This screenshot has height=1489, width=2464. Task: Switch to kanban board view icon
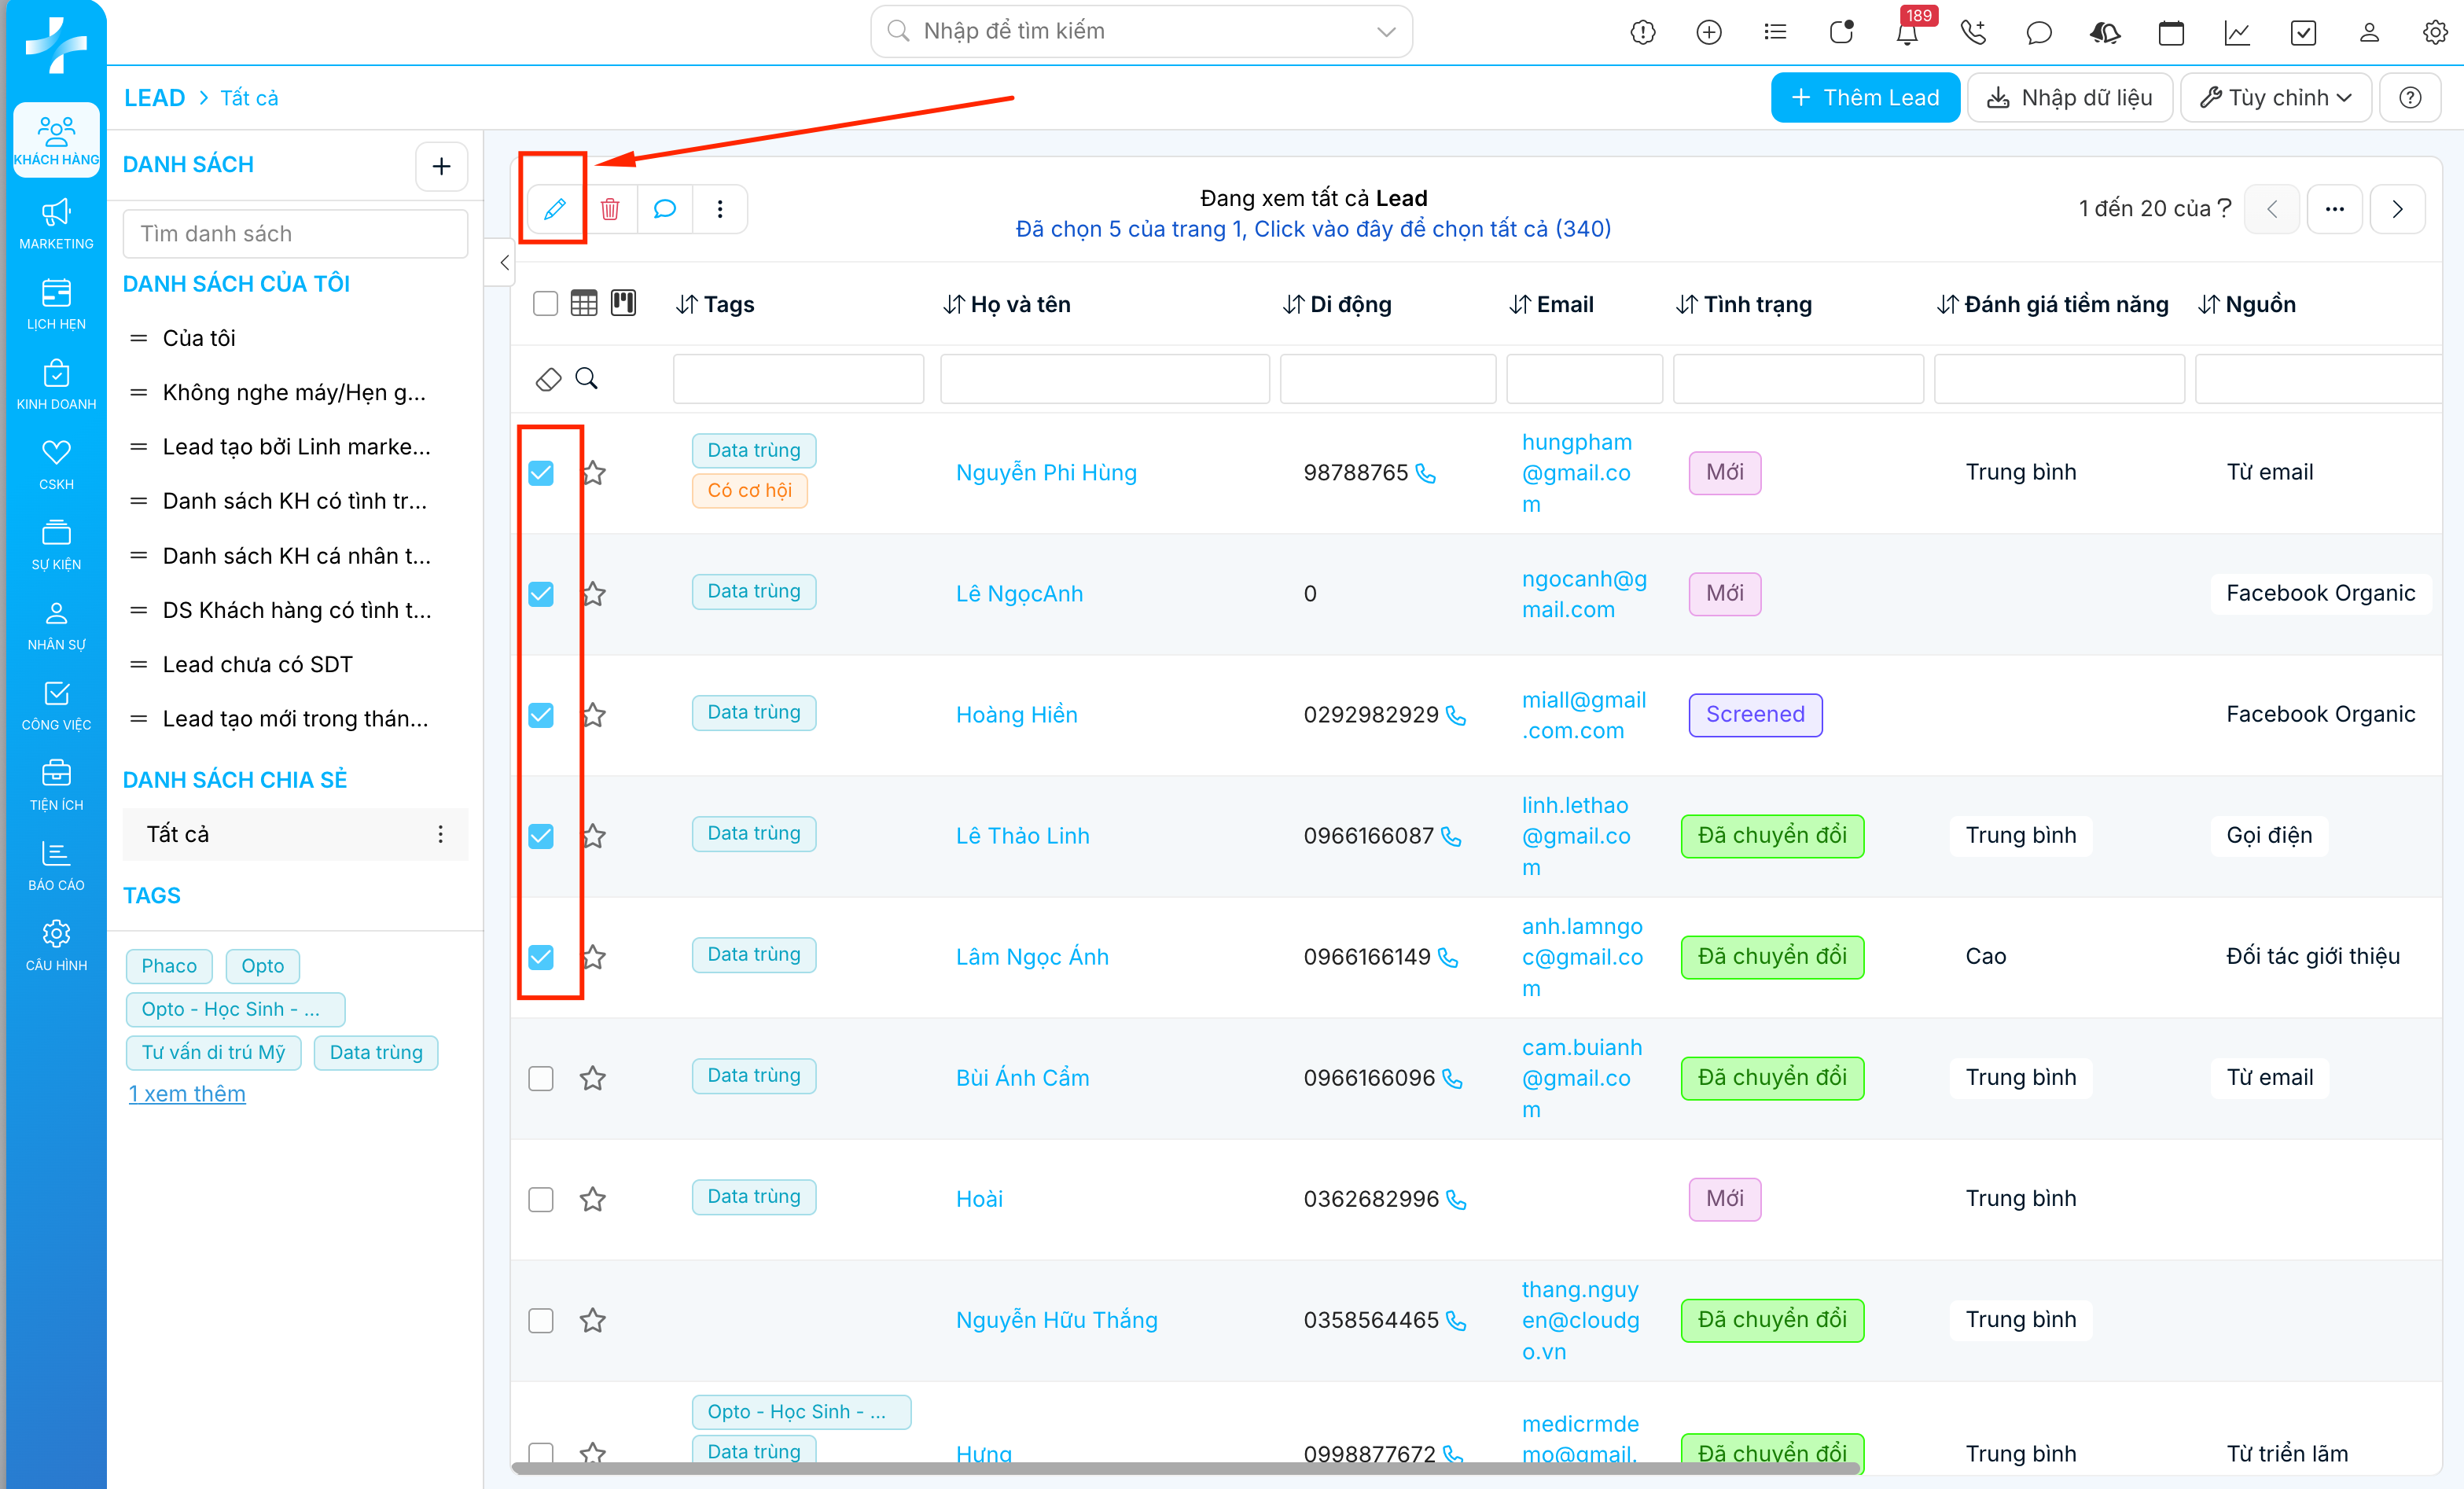[x=623, y=303]
